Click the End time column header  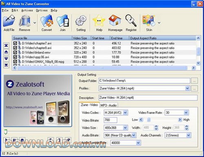[120, 38]
